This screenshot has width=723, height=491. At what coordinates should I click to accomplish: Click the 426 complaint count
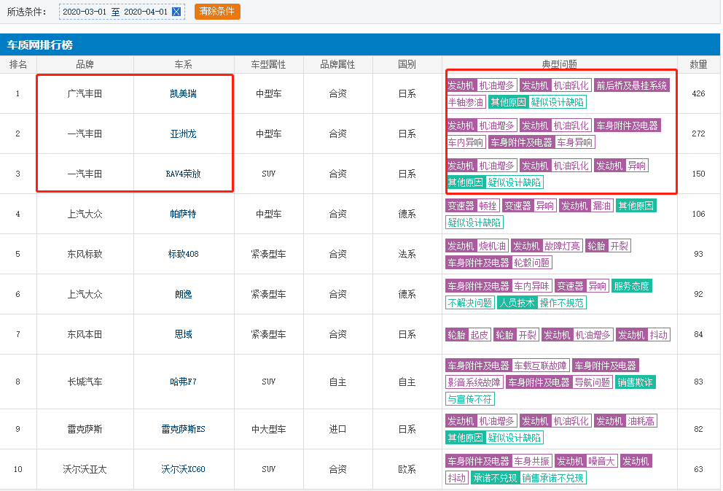click(x=698, y=93)
